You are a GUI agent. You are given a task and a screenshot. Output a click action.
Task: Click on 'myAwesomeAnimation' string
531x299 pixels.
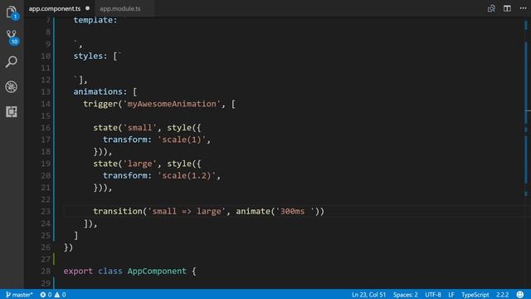[x=172, y=104]
